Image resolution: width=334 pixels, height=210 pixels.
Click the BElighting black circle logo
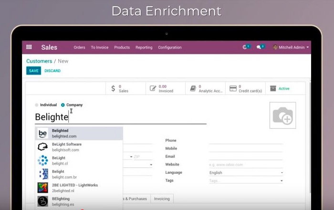coord(42,201)
